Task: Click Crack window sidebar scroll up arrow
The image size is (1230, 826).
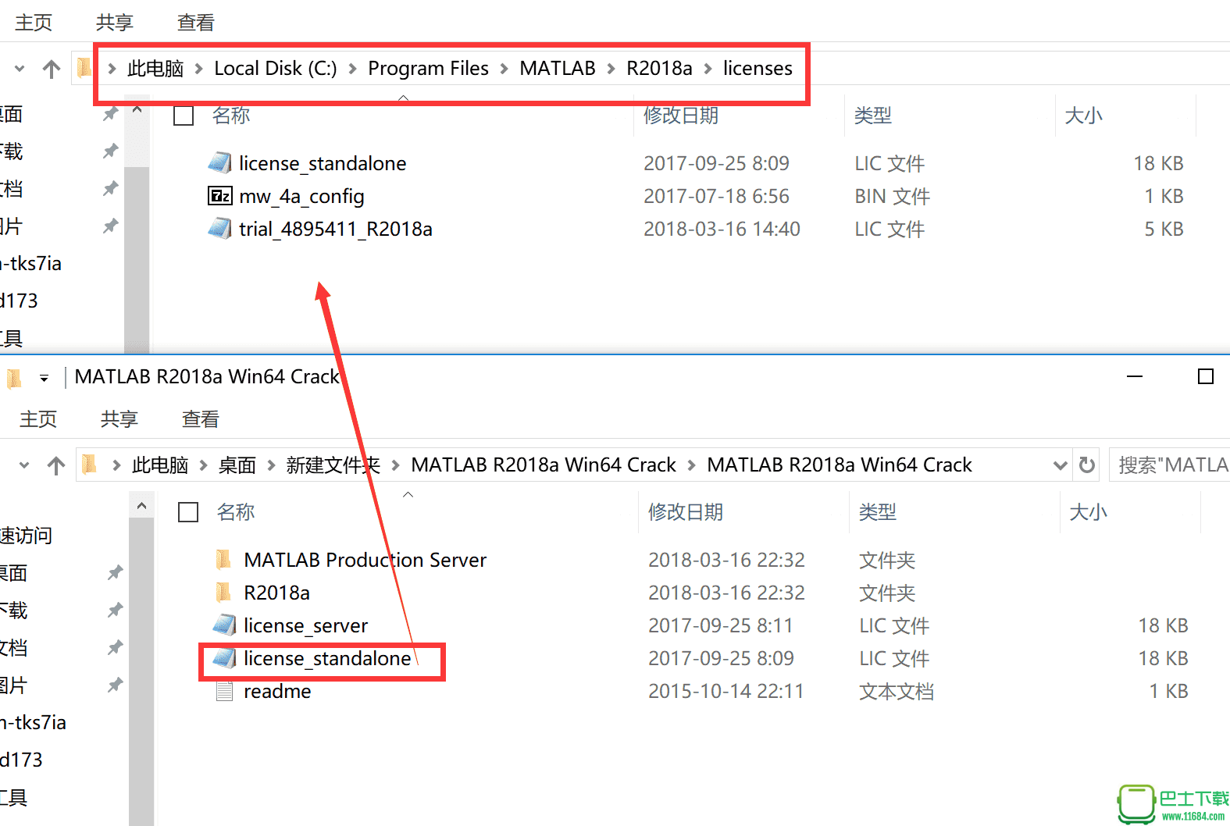Action: (x=141, y=506)
